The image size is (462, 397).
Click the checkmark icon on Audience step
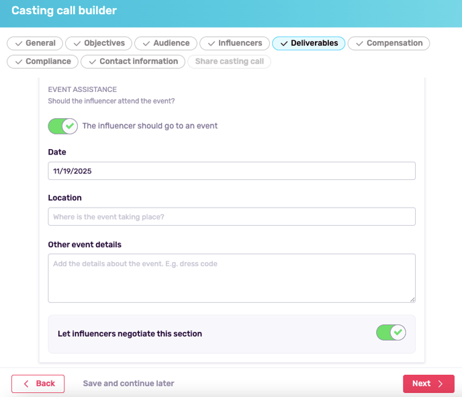tap(145, 44)
